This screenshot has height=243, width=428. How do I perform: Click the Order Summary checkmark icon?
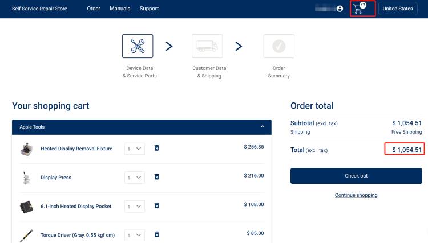[278, 46]
